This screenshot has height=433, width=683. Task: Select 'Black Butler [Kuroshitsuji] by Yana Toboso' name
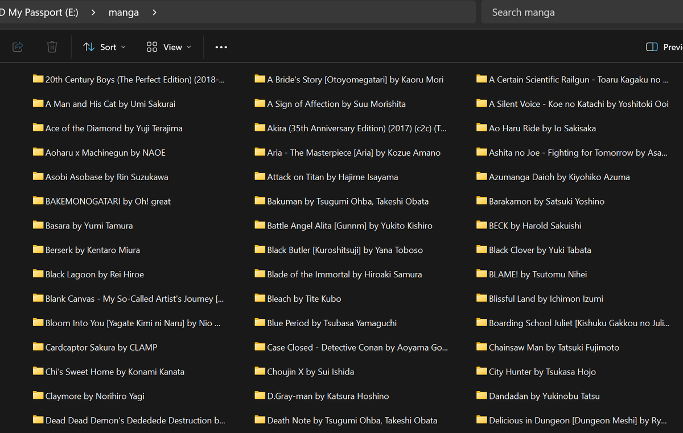(x=345, y=250)
